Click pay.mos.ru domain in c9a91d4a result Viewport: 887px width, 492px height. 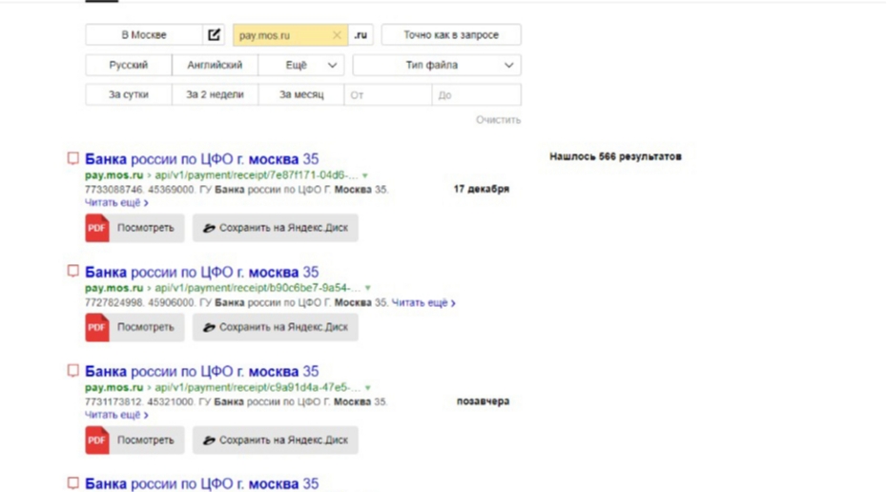click(114, 387)
